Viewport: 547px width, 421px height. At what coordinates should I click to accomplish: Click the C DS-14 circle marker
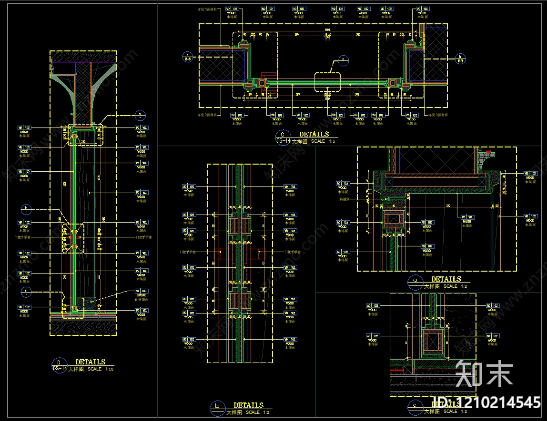tap(283, 137)
